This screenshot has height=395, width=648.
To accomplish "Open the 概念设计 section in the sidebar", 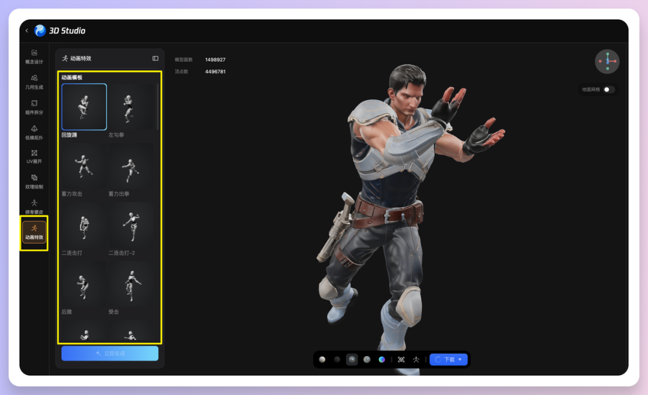I will tap(34, 56).
